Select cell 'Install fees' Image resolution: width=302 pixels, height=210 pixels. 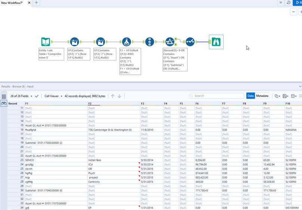tap(114, 160)
